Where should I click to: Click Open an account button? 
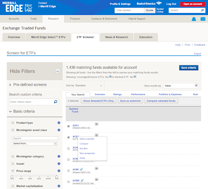click(x=193, y=4)
